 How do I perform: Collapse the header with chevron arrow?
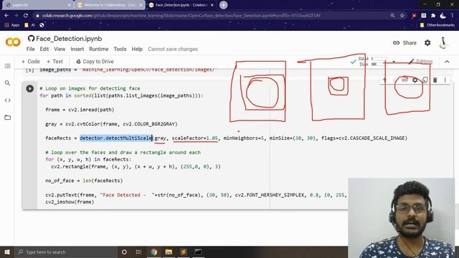point(447,62)
